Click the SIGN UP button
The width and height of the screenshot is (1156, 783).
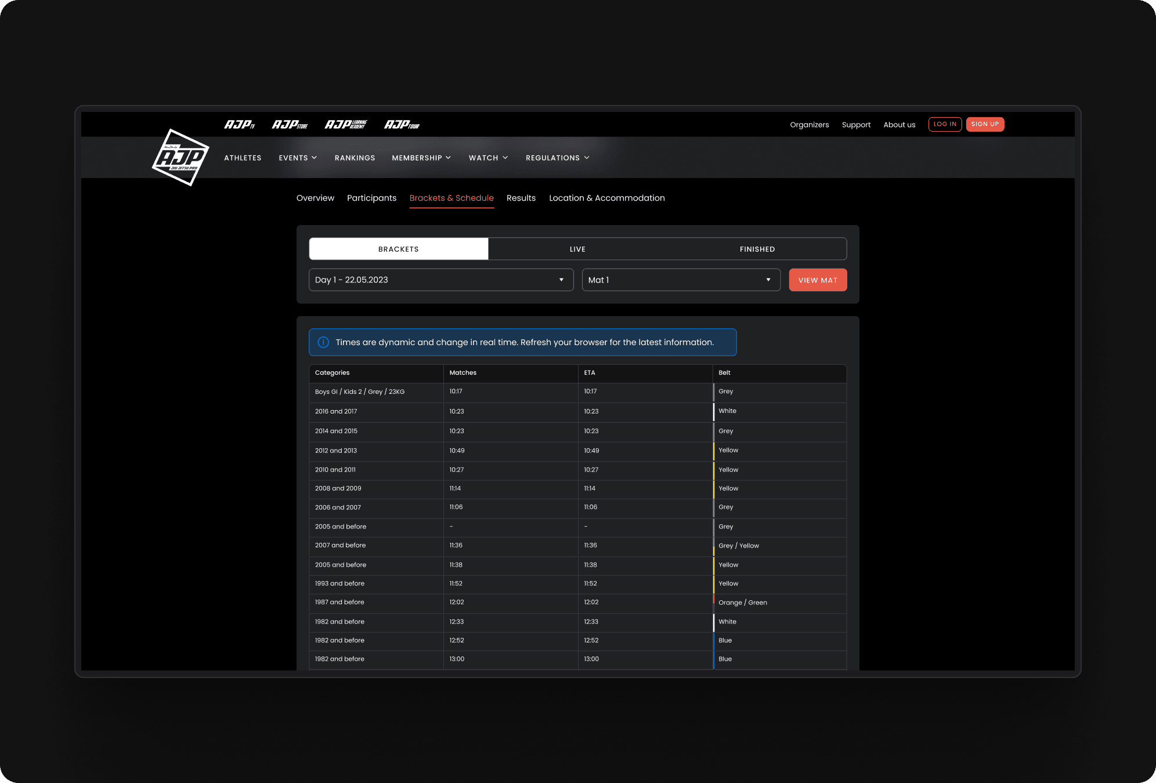click(985, 124)
